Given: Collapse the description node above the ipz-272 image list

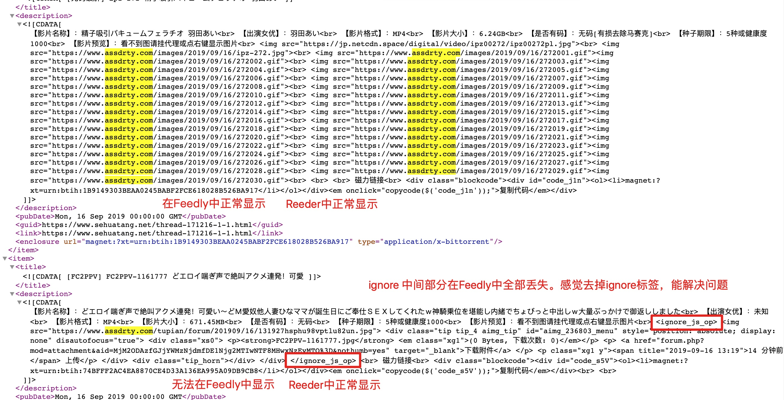Looking at the screenshot, I should click(x=12, y=16).
